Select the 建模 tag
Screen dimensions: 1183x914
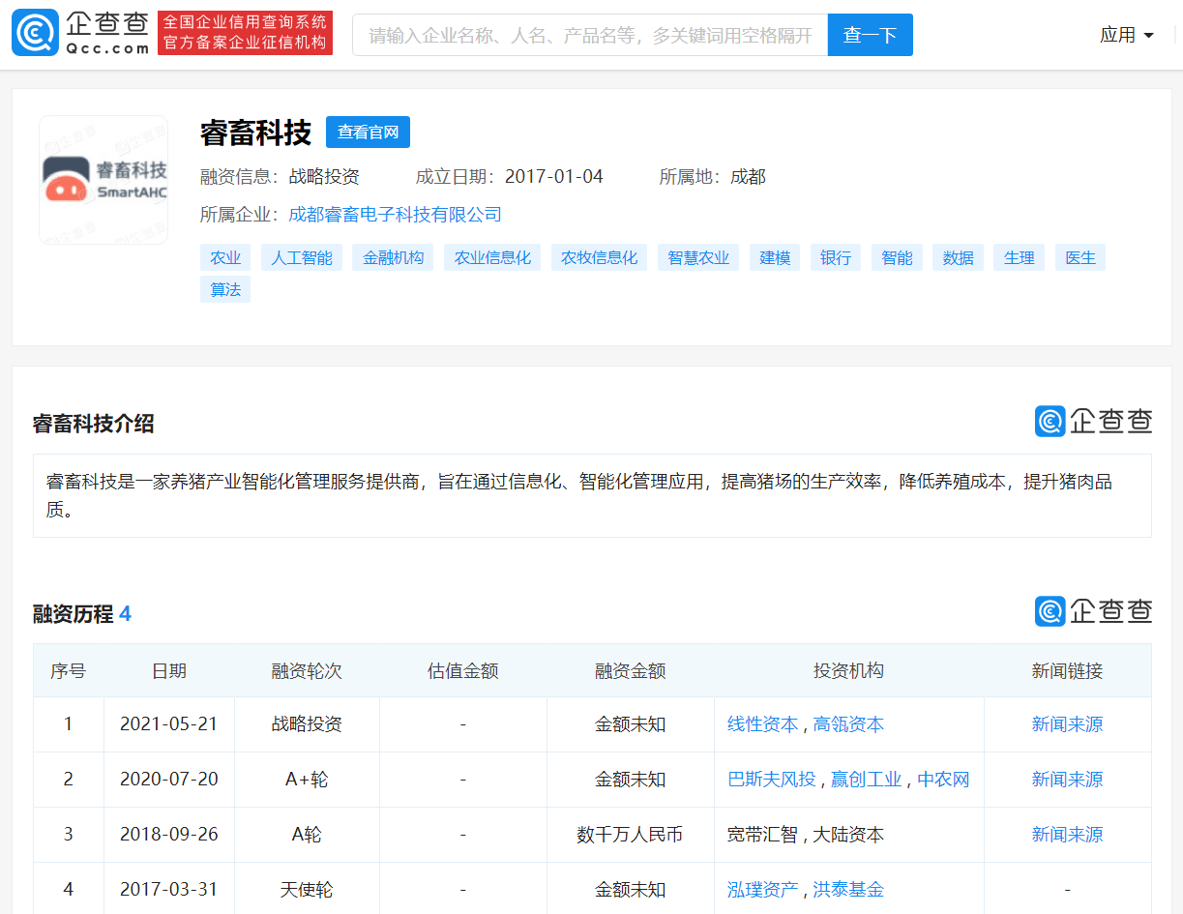[775, 258]
